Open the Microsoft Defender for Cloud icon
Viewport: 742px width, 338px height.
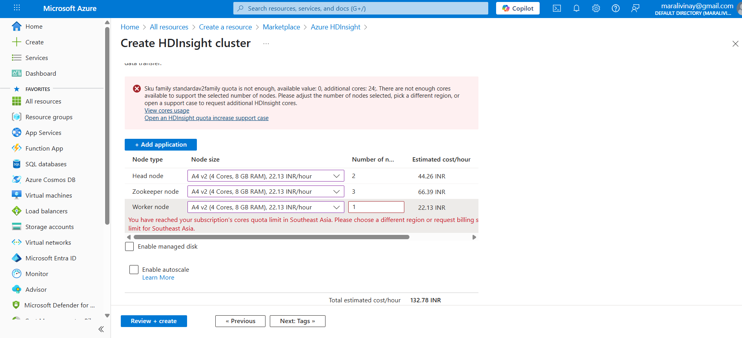tap(16, 305)
